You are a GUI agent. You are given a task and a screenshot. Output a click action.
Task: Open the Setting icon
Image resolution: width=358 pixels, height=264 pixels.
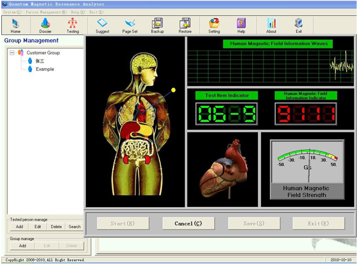[214, 26]
